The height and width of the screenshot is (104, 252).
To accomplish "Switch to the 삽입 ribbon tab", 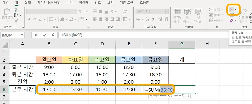I will (28, 3).
